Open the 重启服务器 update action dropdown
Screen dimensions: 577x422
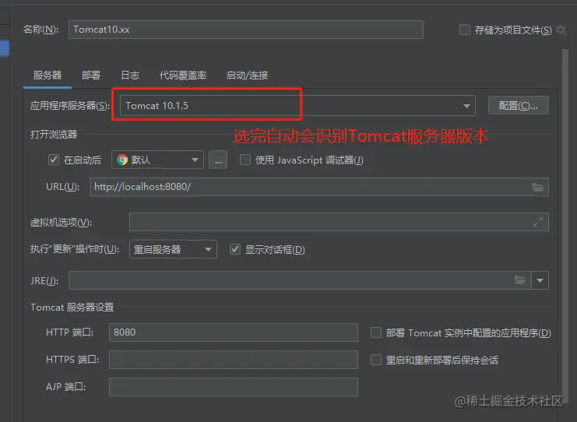[173, 249]
